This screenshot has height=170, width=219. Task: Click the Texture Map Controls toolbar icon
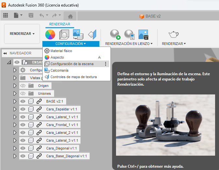click(x=92, y=35)
